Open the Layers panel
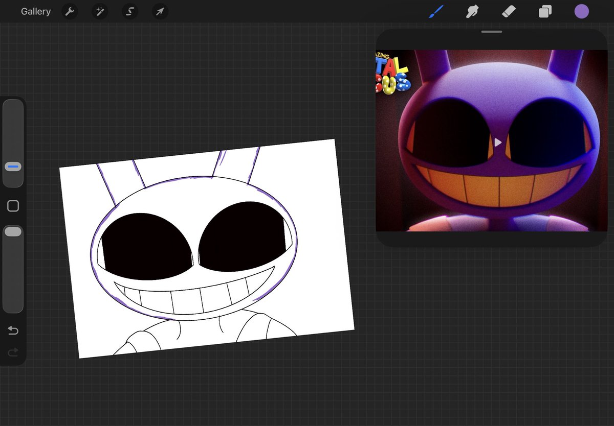Screen dimensions: 614x426 coord(545,11)
